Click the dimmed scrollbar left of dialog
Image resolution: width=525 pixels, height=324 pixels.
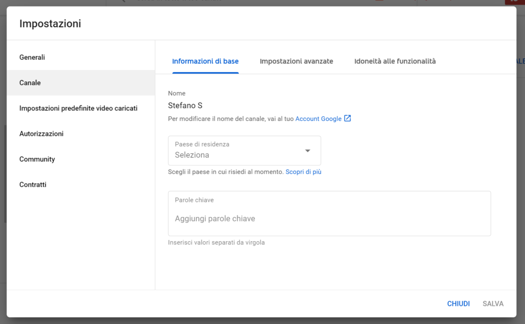tap(5, 174)
